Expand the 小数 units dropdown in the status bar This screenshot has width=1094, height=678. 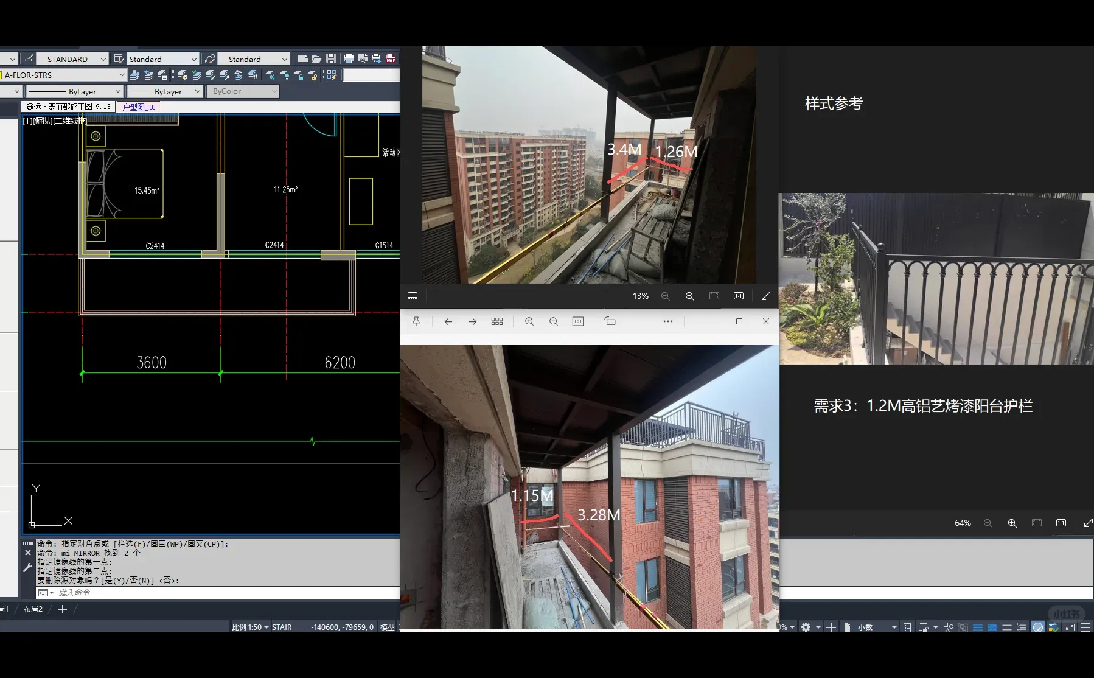[894, 626]
